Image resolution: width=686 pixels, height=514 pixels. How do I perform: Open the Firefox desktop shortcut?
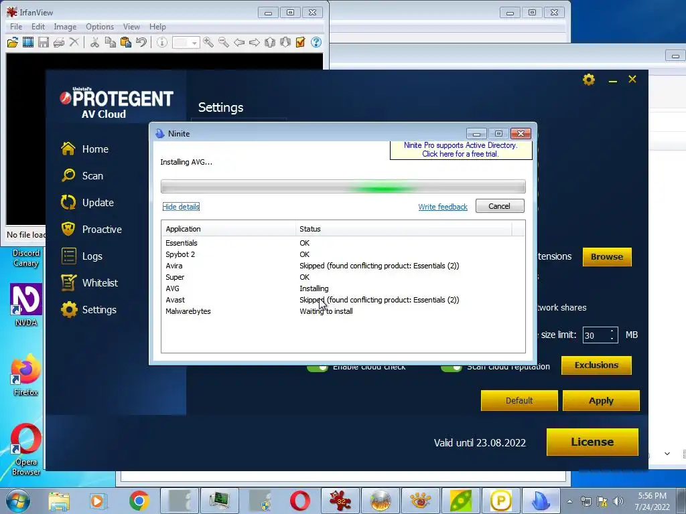pos(26,376)
